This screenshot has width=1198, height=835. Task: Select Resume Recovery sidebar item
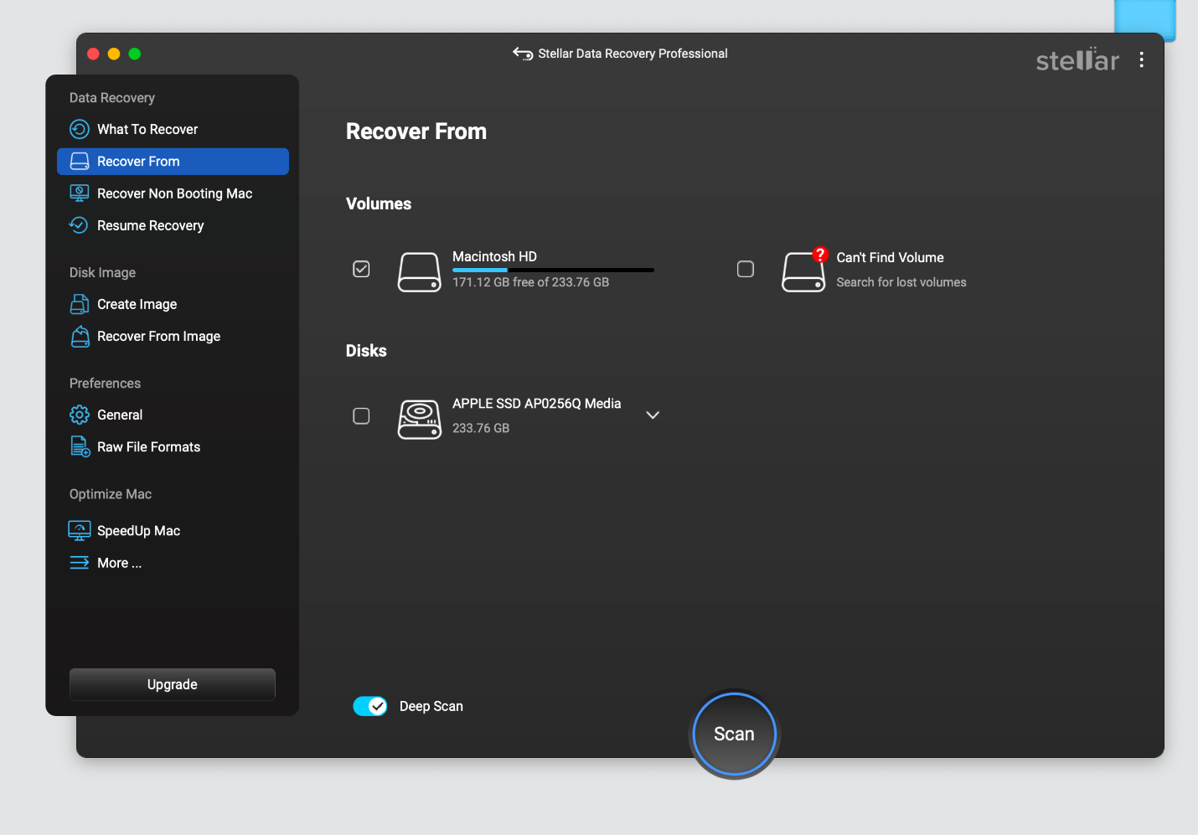173,225
